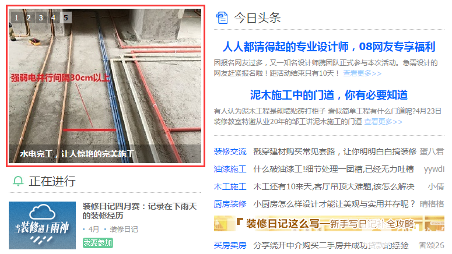The height and width of the screenshot is (254, 452).
Task: Open the 当装修遇上雨神 thumbnail
Action: 42,225
